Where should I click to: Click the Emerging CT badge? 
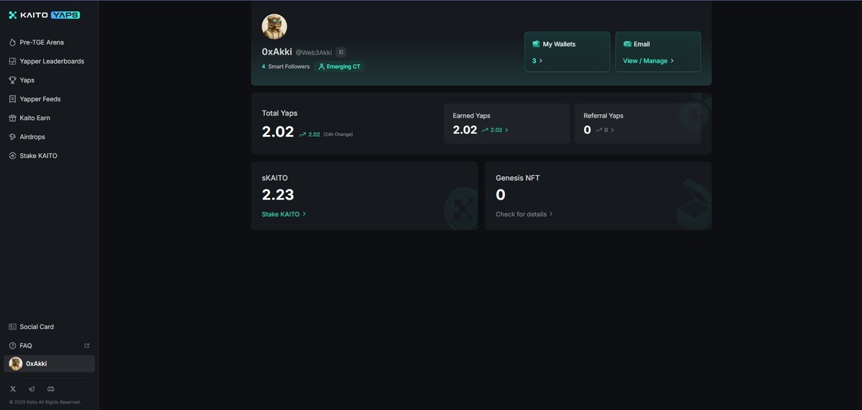[x=340, y=67]
